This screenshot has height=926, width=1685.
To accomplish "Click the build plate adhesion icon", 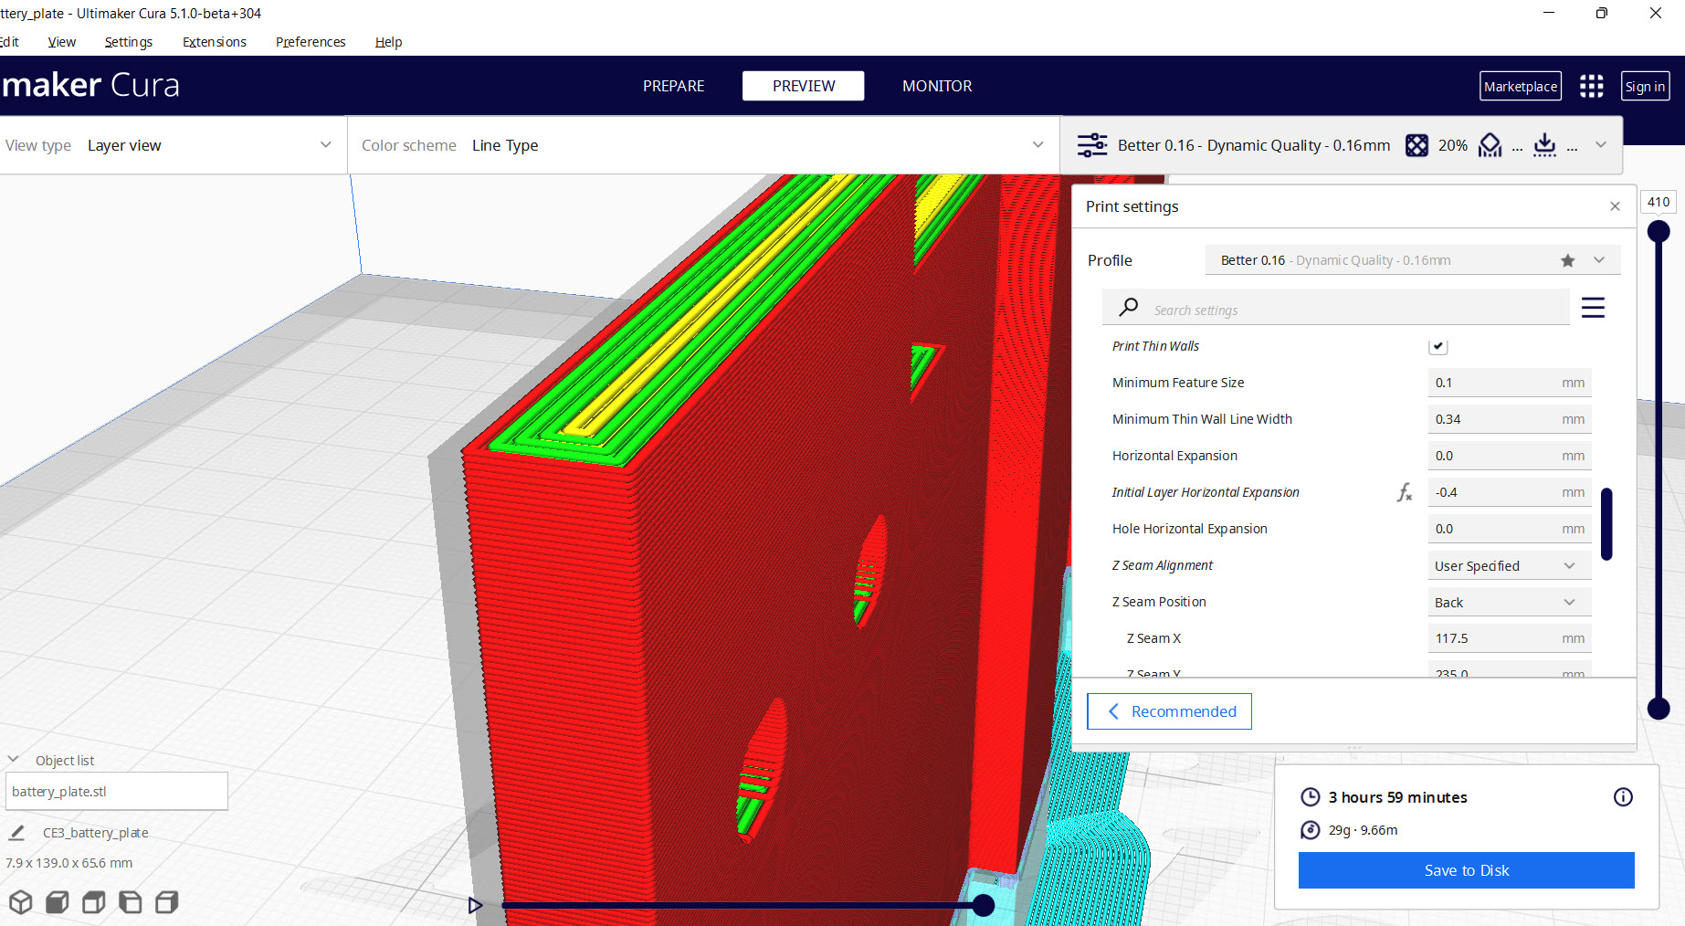I will [x=1544, y=145].
